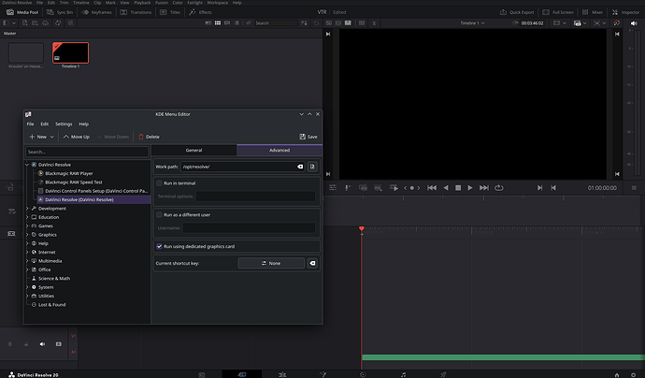Show the Keyframes panel
Screen dimensions: 645x378
96,12
